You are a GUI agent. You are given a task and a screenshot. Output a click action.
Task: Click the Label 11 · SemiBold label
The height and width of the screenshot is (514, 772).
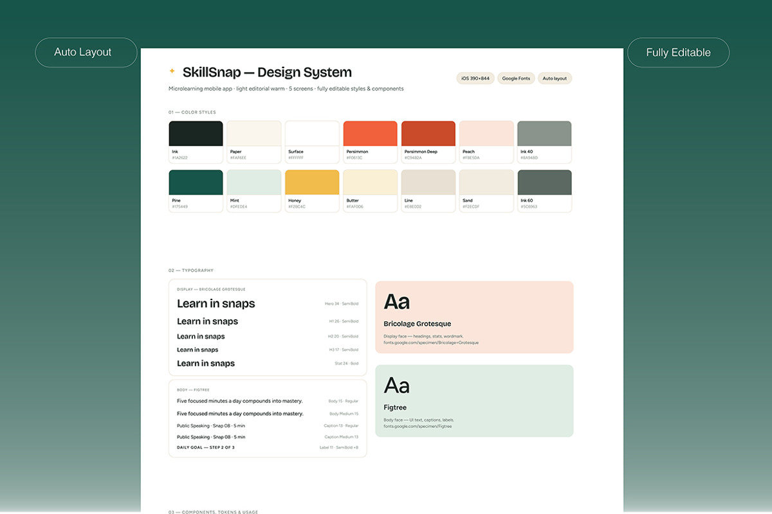pos(339,447)
